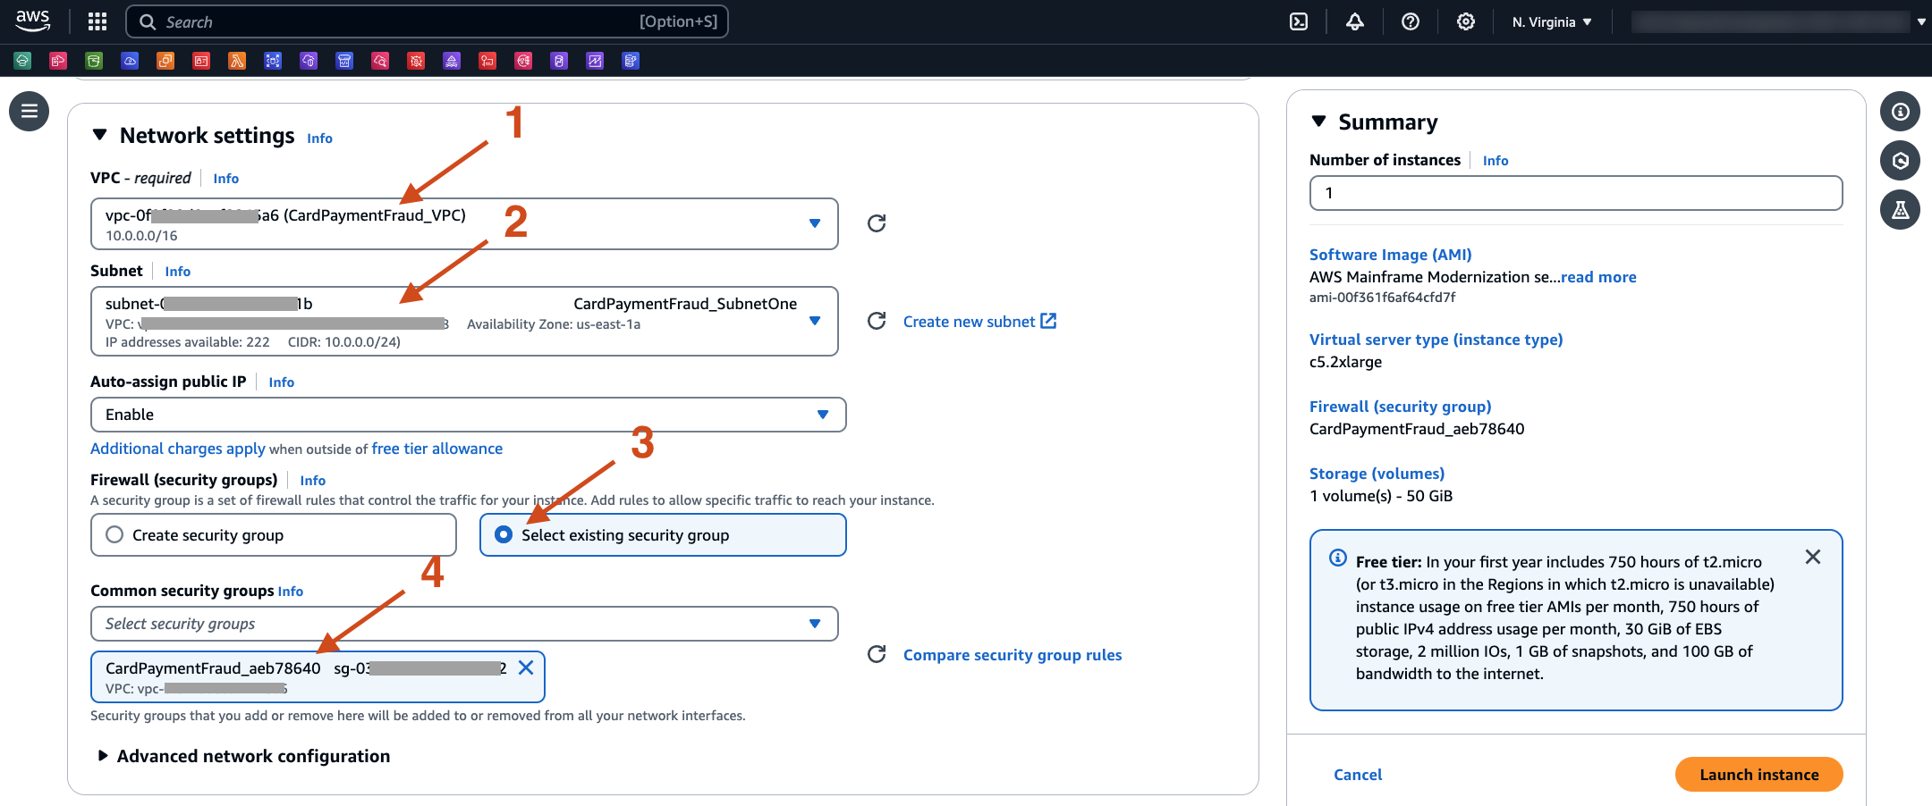Open Compare security group rules
The width and height of the screenshot is (1932, 806).
[x=1013, y=654]
